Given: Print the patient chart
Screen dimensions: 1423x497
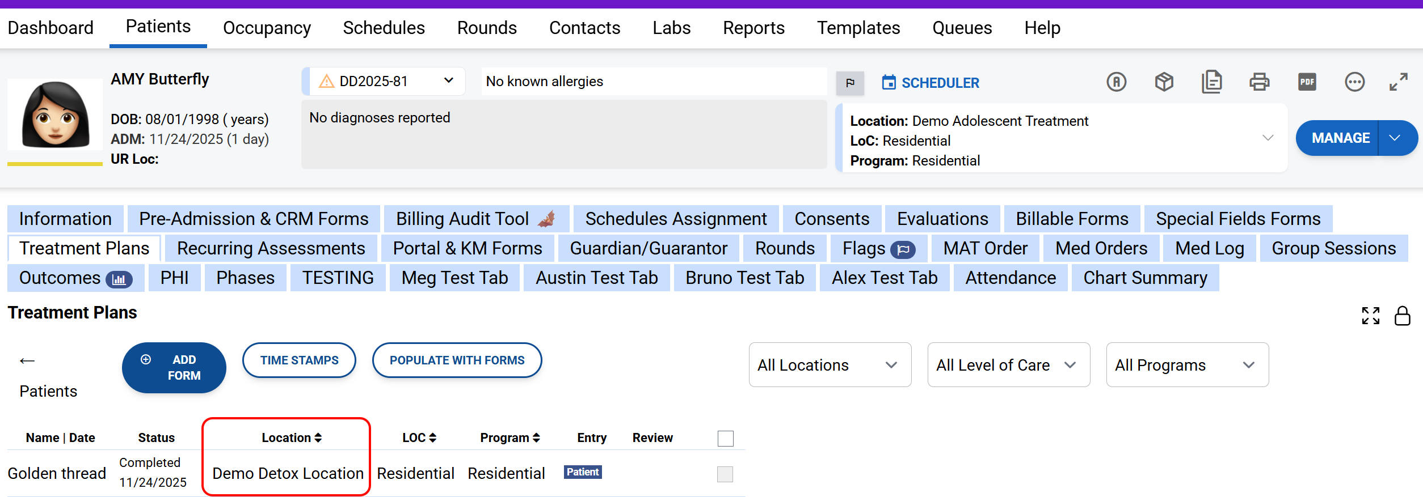Looking at the screenshot, I should pyautogui.click(x=1259, y=82).
